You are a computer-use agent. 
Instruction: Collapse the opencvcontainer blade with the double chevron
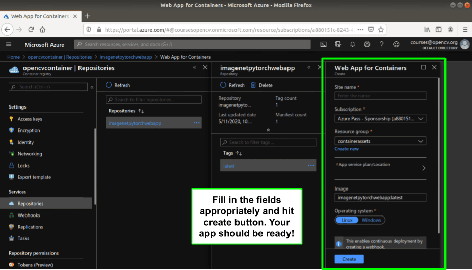(x=195, y=67)
